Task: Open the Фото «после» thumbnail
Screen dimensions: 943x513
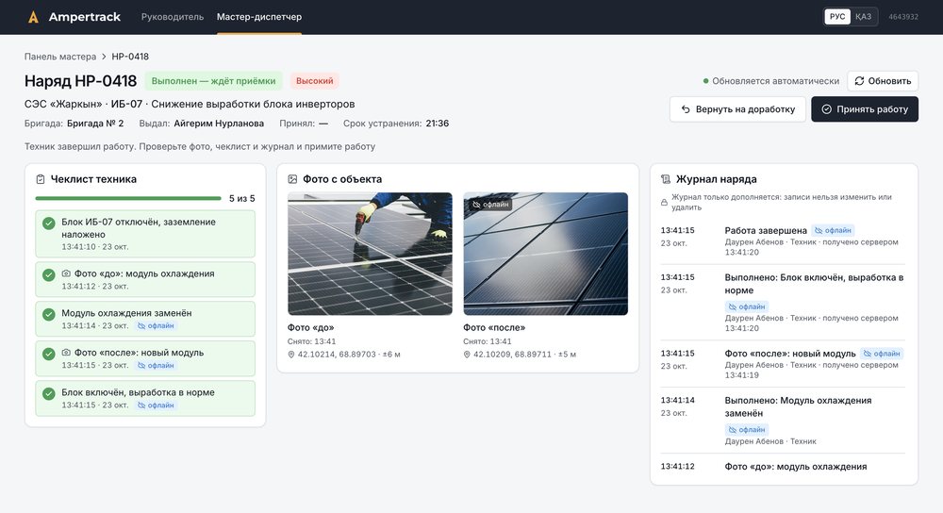Action: point(545,254)
